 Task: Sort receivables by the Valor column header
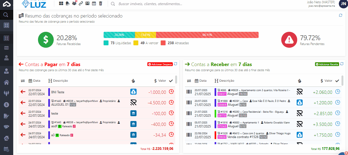click(326, 81)
